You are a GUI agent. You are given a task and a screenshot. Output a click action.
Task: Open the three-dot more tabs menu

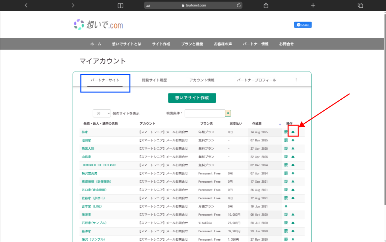pos(296,80)
